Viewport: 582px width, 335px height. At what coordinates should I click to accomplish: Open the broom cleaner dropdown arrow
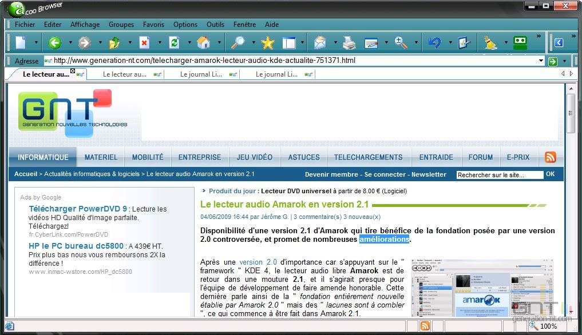505,43
